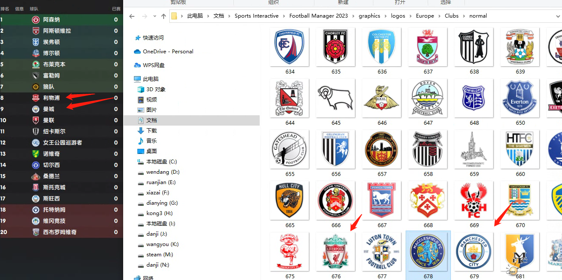The width and height of the screenshot is (562, 280).
Task: Click file name label 669
Action: click(x=474, y=225)
